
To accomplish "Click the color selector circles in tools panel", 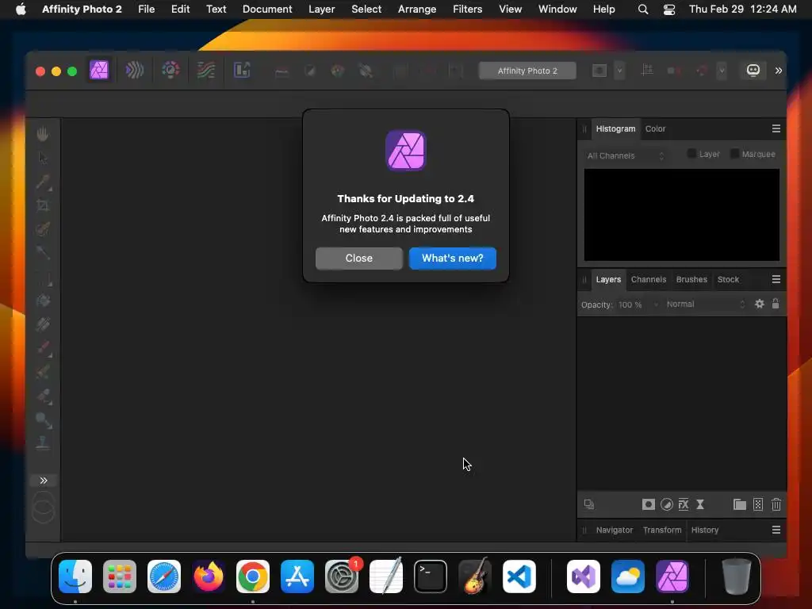I will [44, 507].
